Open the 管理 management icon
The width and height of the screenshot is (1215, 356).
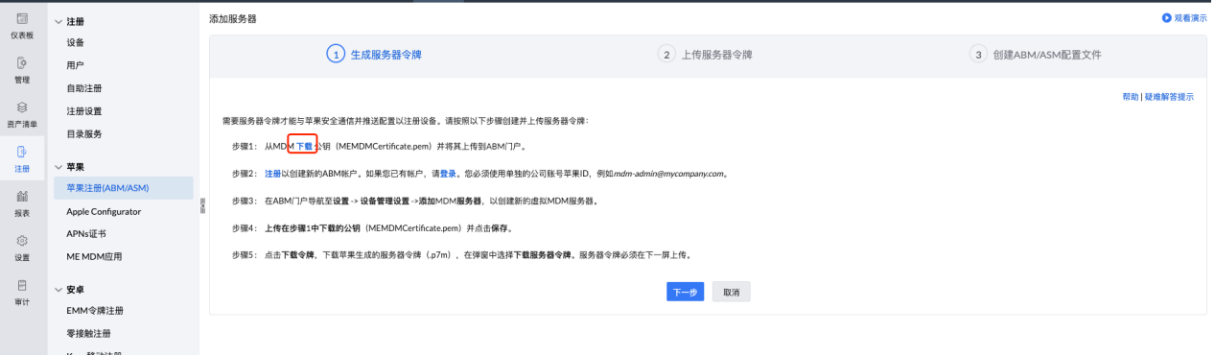(x=22, y=63)
